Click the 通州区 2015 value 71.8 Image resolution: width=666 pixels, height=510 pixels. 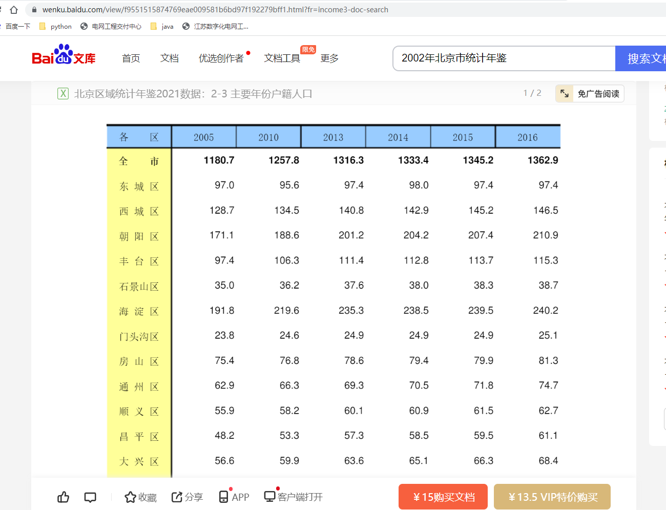(x=484, y=385)
